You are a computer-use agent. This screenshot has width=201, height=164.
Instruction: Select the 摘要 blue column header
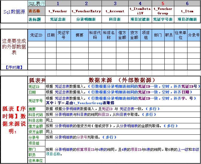(80, 35)
